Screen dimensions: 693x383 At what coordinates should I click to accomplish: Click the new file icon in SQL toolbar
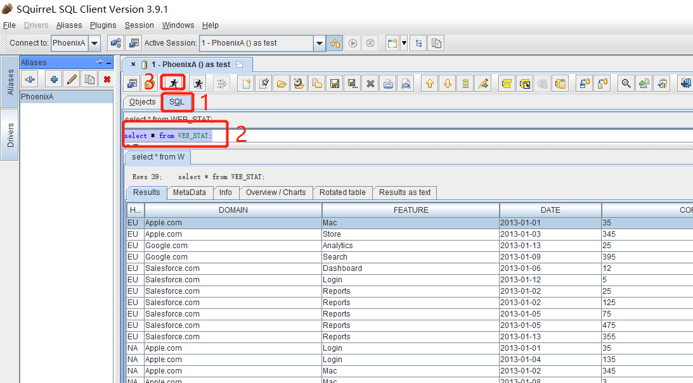[x=246, y=84]
